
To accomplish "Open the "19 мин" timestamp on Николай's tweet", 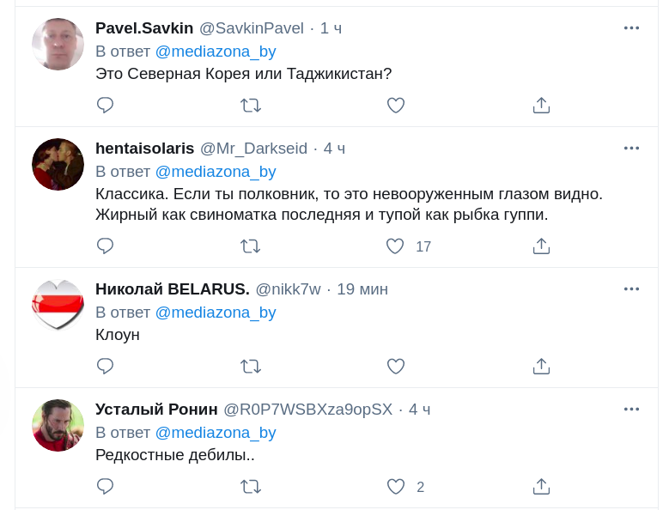I will (x=362, y=289).
